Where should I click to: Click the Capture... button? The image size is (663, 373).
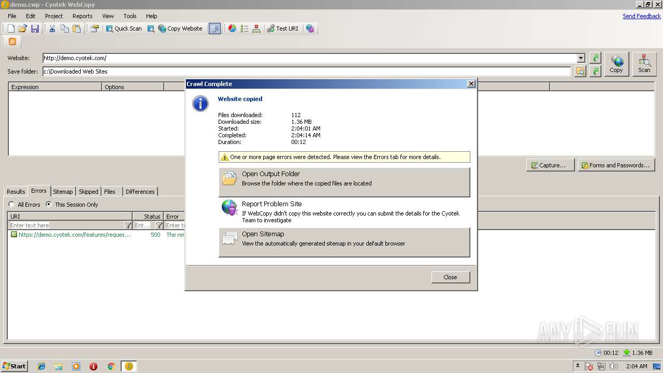tap(550, 165)
